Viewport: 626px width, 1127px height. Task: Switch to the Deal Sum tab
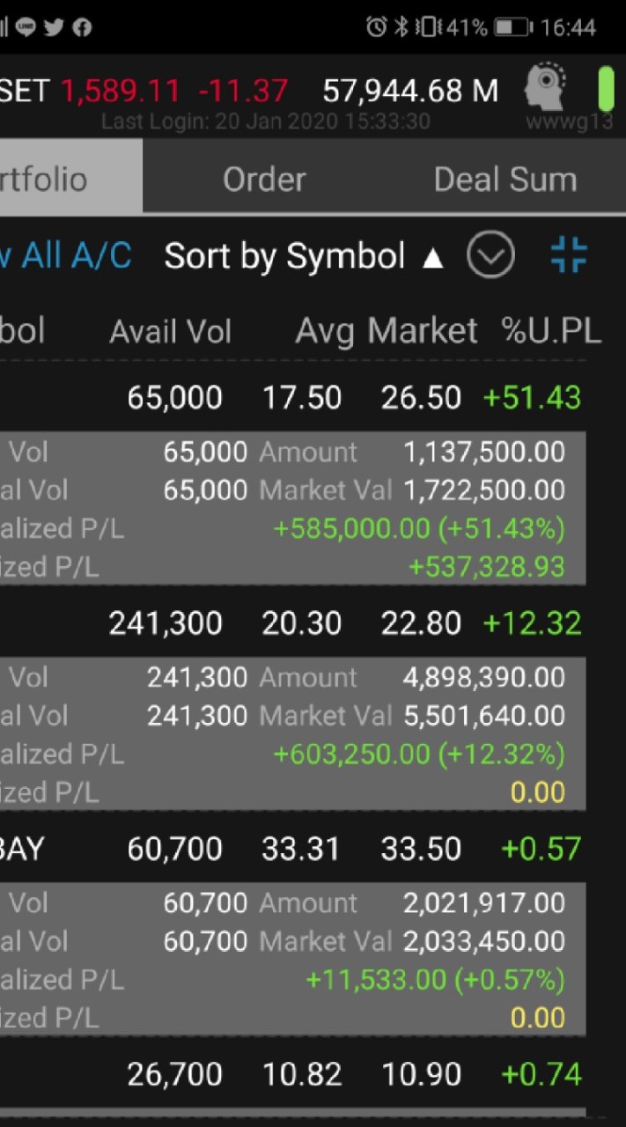[505, 180]
